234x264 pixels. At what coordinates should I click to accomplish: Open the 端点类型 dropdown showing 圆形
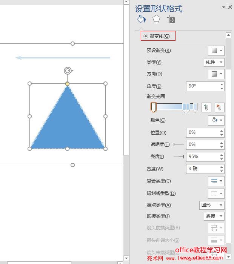pos(212,205)
